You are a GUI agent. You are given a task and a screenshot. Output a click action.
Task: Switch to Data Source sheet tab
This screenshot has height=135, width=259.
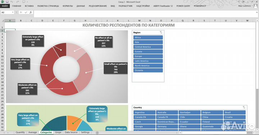pyautogui.click(x=71, y=132)
